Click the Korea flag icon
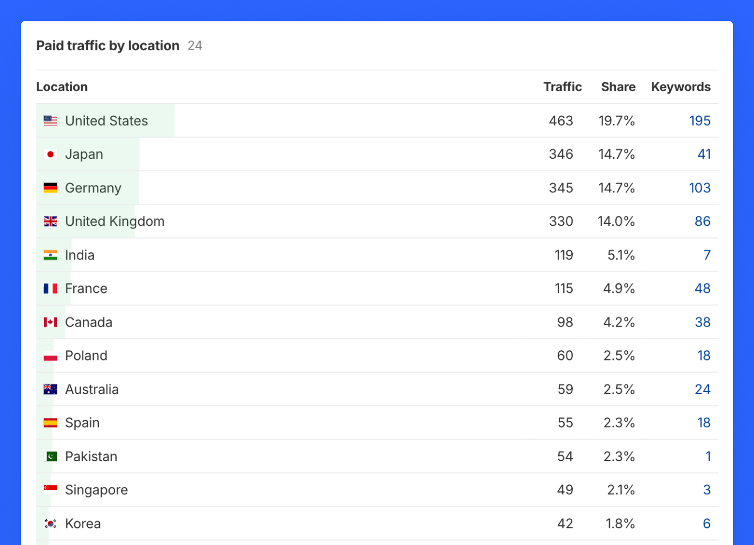Viewport: 754px width, 545px height. pos(50,524)
